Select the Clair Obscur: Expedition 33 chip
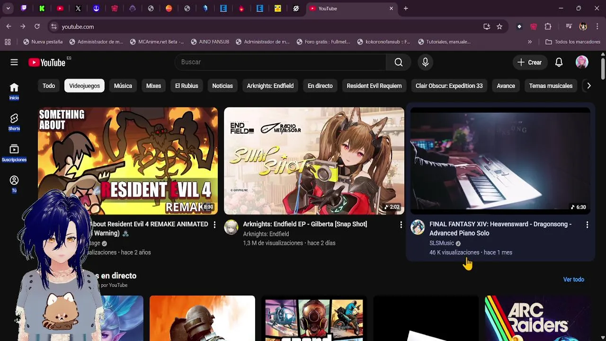This screenshot has height=341, width=606. point(449,86)
